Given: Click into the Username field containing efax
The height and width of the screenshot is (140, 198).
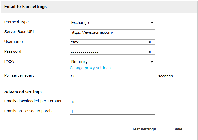Looking at the screenshot, I should coord(109,42).
